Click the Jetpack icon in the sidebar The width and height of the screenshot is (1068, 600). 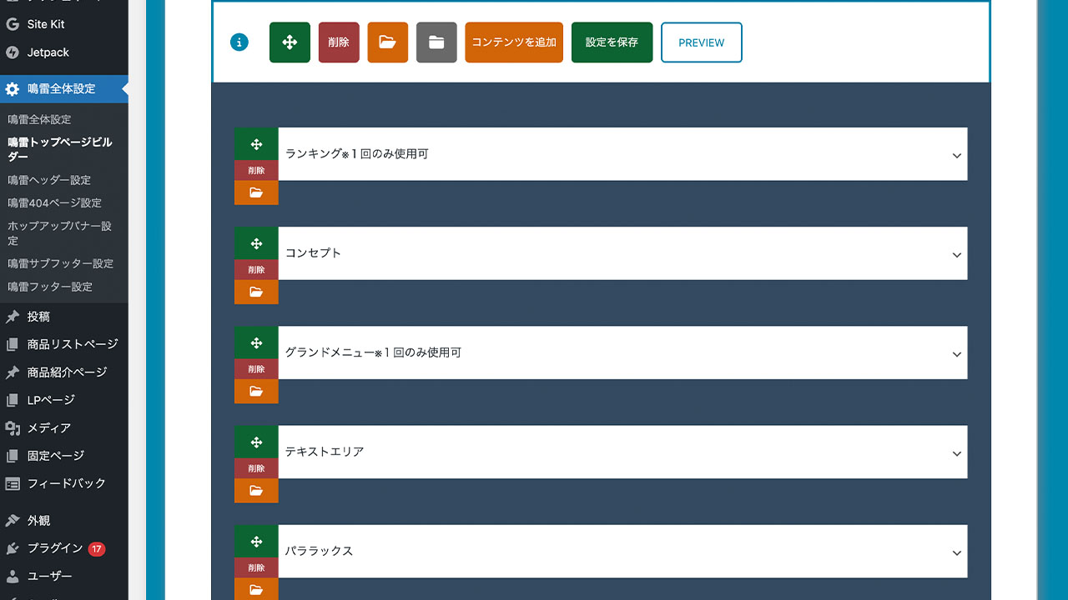12,52
